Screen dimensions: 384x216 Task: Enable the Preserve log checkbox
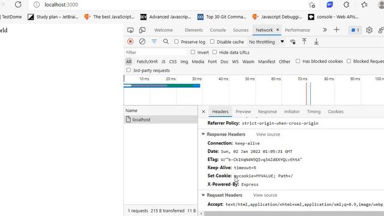tap(176, 41)
